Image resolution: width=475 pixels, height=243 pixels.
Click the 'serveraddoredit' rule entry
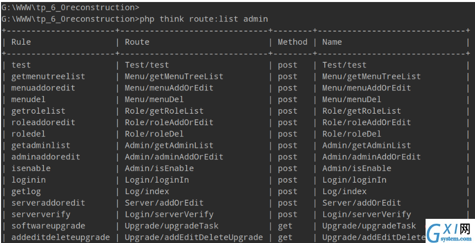[x=48, y=203]
